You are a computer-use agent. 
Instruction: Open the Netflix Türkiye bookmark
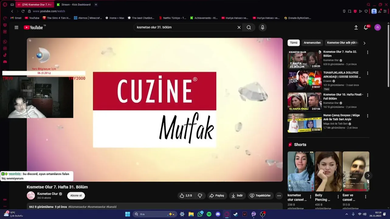tap(172, 18)
